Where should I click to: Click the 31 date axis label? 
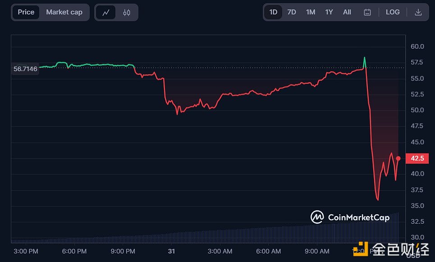click(x=171, y=251)
